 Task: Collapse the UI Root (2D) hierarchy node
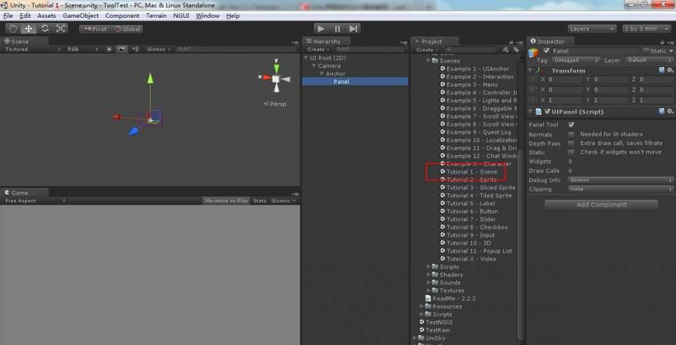pyautogui.click(x=306, y=57)
